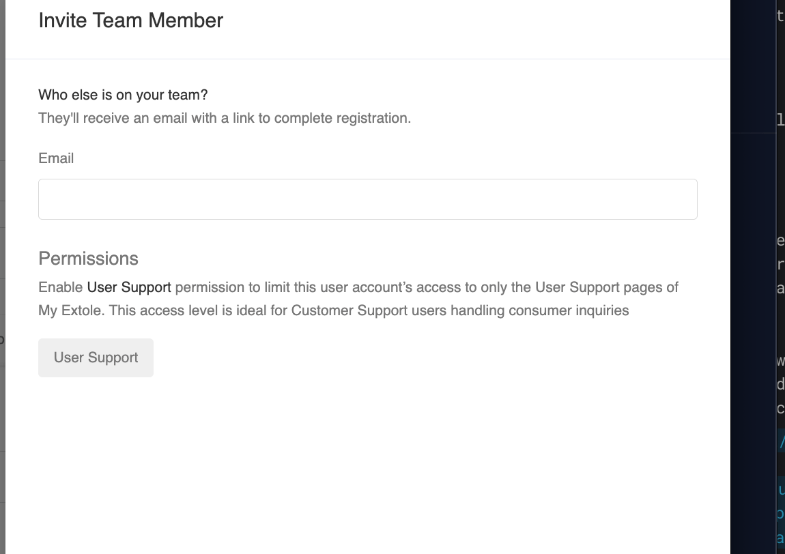
Task: Select the 'Email' field label
Action: (56, 158)
